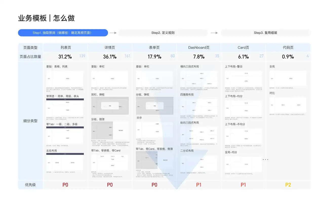Click the 细分类型 row label
The height and width of the screenshot is (202, 324).
click(30, 121)
